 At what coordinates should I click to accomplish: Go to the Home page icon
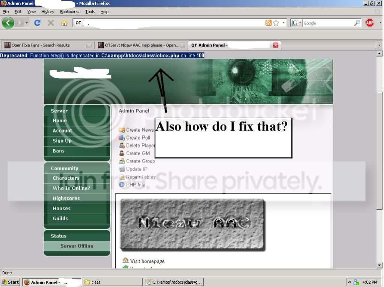(64, 23)
